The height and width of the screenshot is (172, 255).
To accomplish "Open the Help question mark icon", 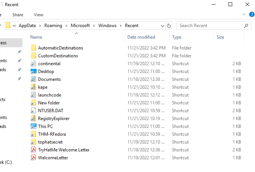I will tap(252, 15).
